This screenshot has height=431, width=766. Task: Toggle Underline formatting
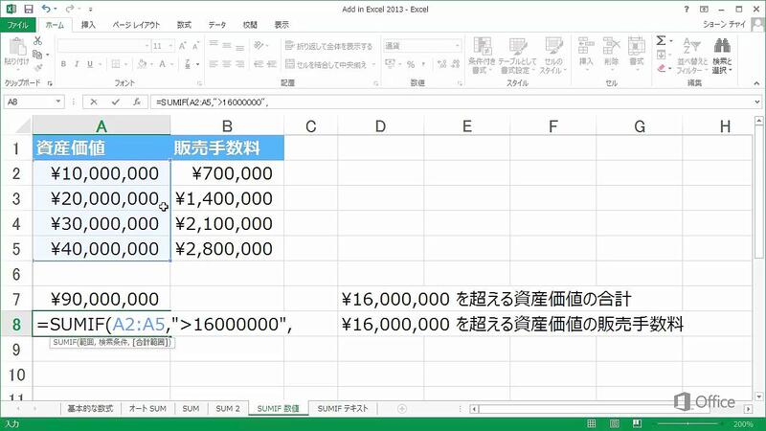coord(90,64)
